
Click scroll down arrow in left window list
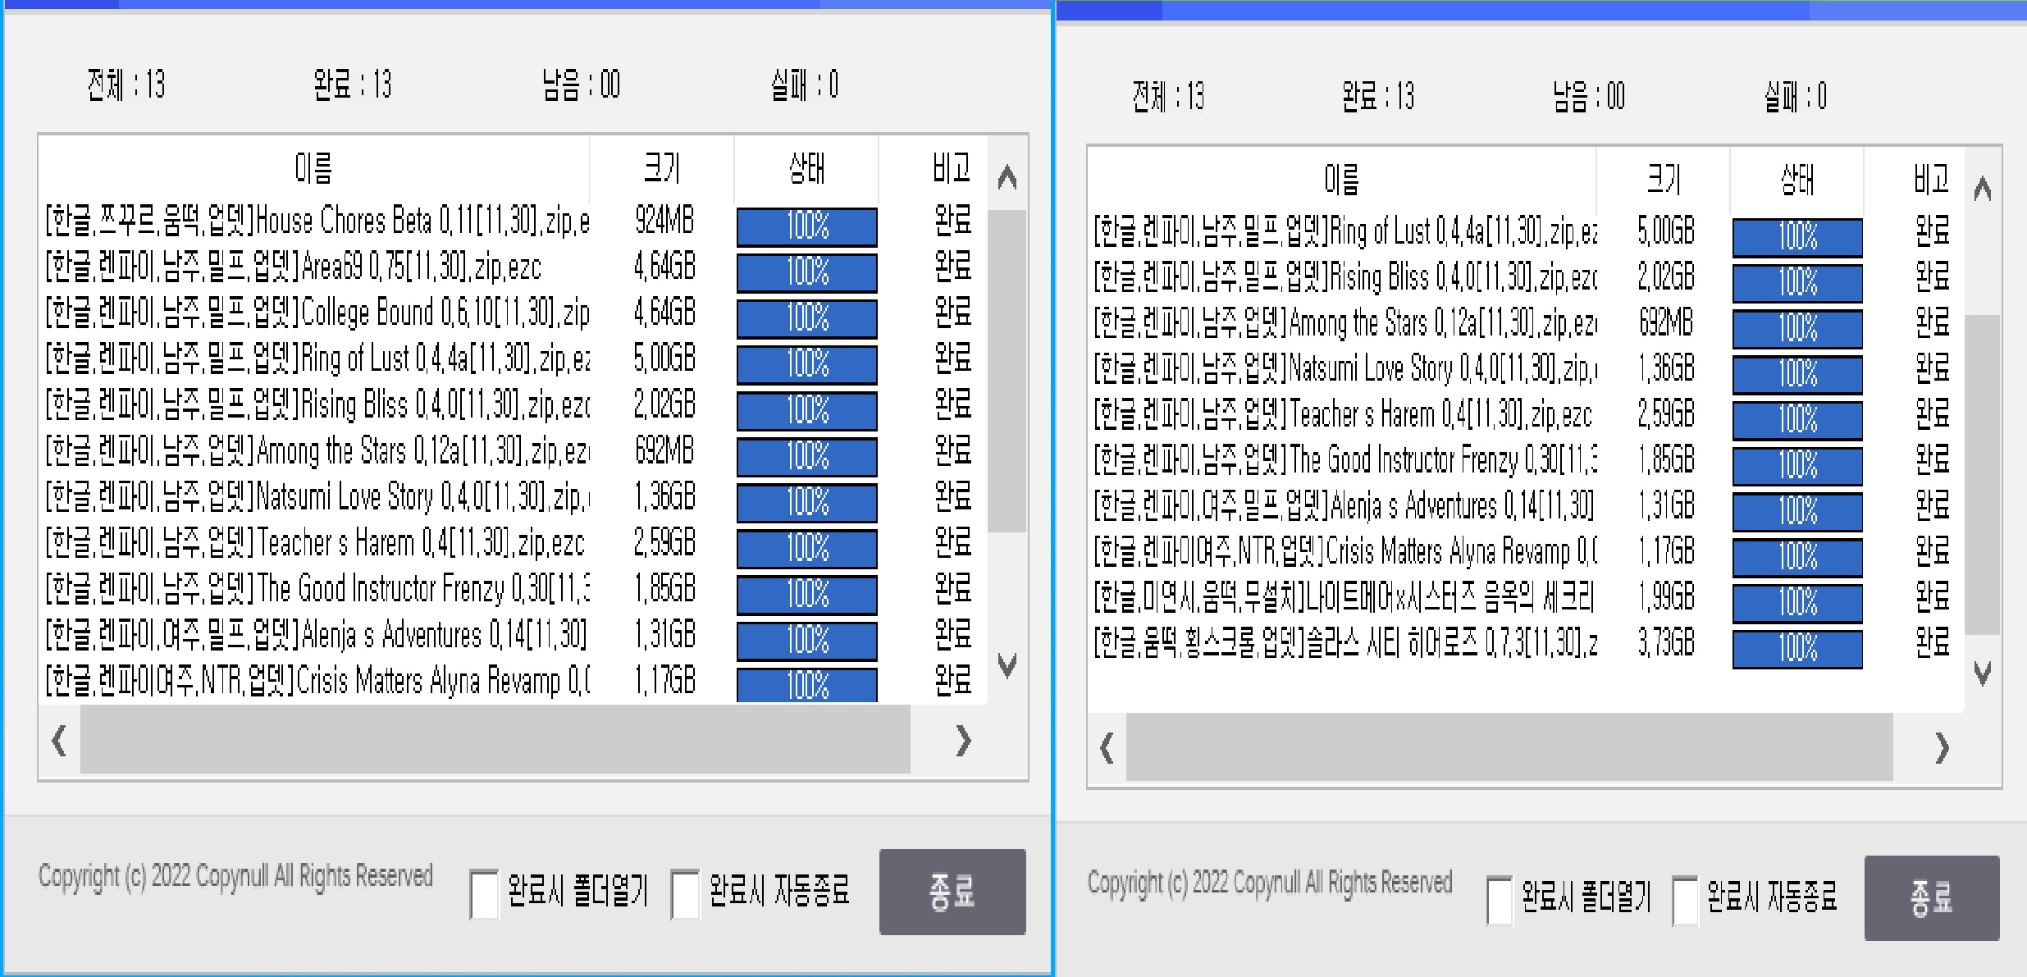coord(1007,664)
